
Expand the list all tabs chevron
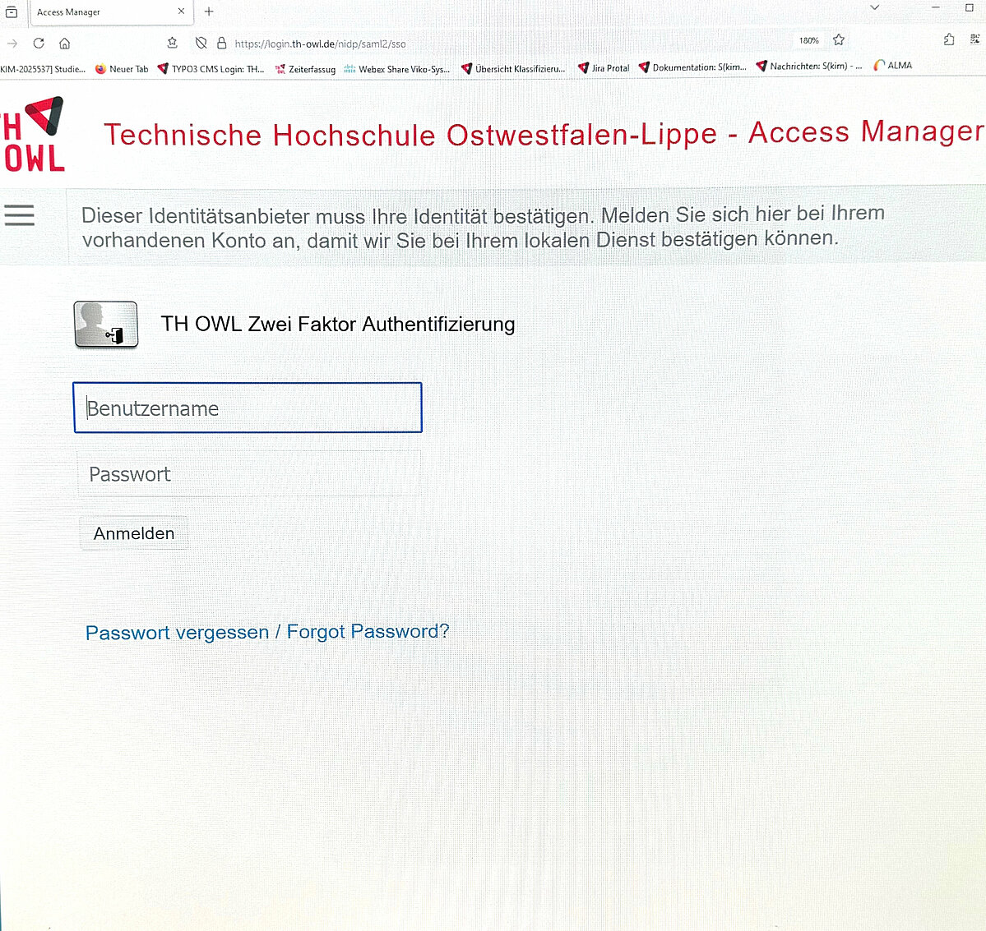pyautogui.click(x=874, y=7)
